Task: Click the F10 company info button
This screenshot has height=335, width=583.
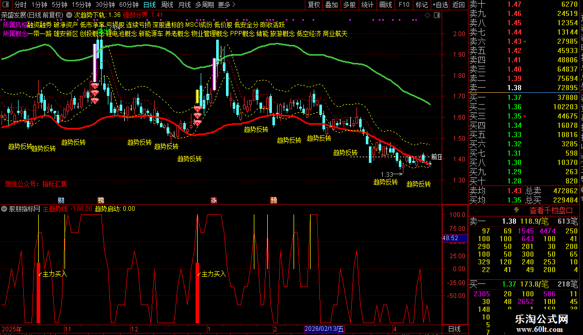Action: point(404,5)
